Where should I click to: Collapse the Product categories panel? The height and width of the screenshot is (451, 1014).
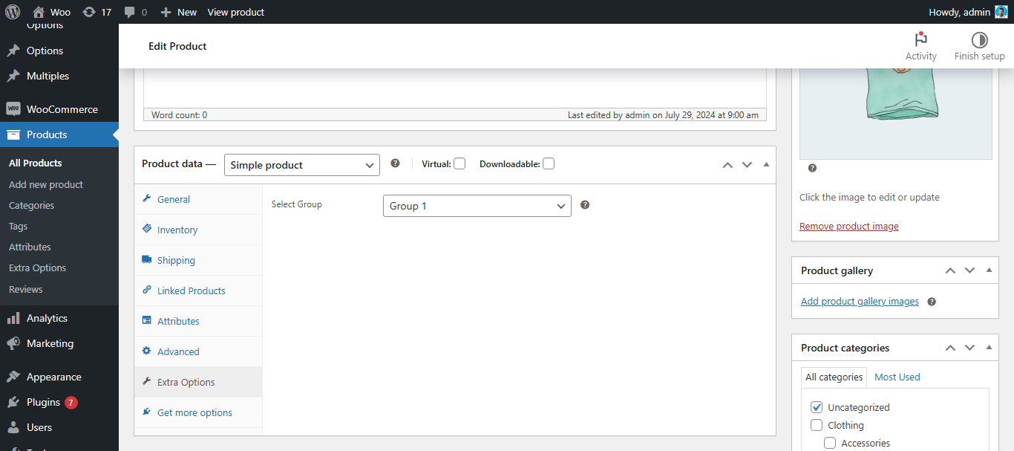(x=989, y=348)
